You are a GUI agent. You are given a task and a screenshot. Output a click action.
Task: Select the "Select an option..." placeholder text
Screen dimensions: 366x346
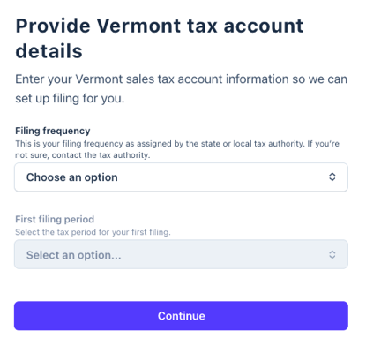point(74,255)
